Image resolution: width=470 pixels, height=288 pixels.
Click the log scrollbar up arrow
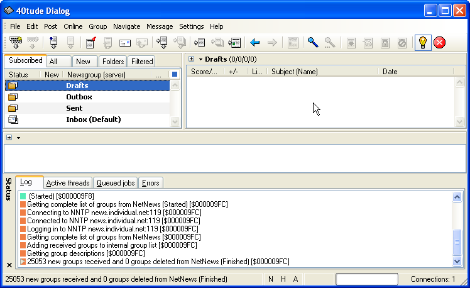[457, 197]
